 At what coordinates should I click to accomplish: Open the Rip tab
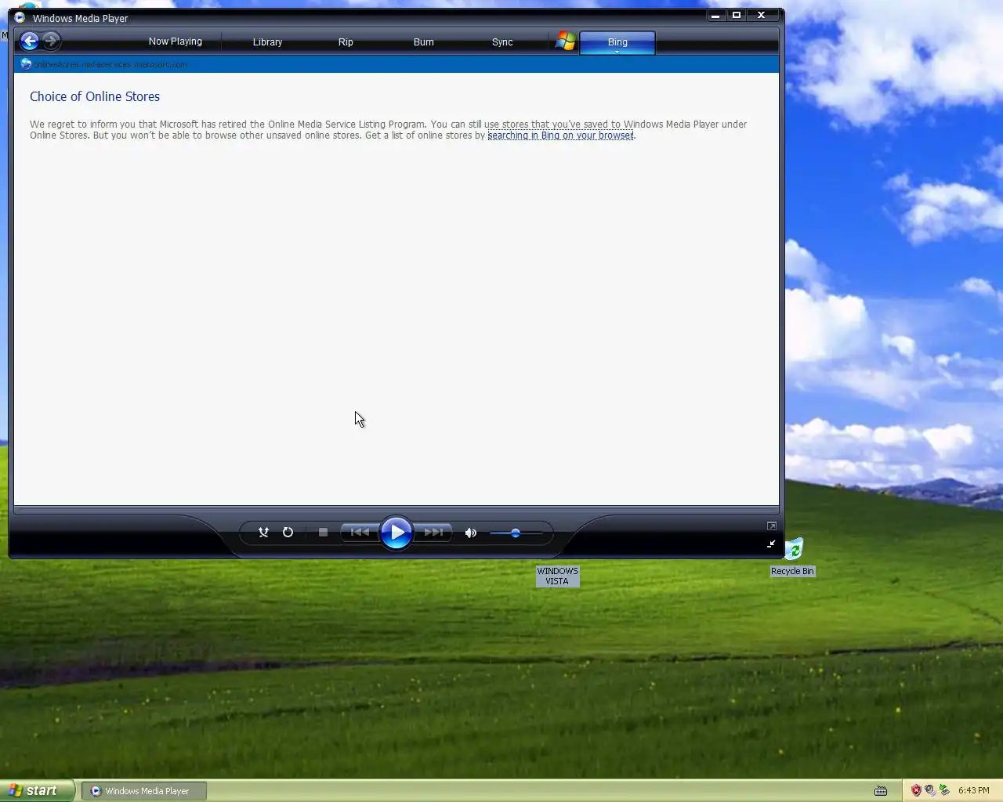pos(346,42)
